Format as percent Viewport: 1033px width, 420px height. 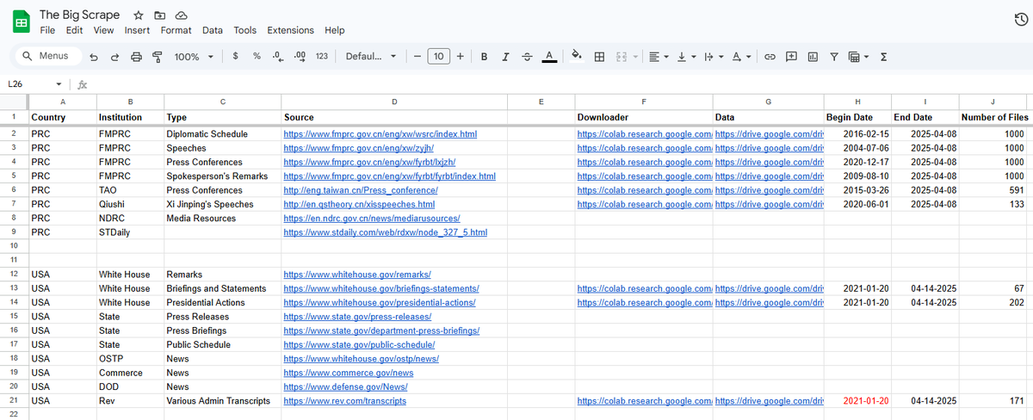[257, 57]
